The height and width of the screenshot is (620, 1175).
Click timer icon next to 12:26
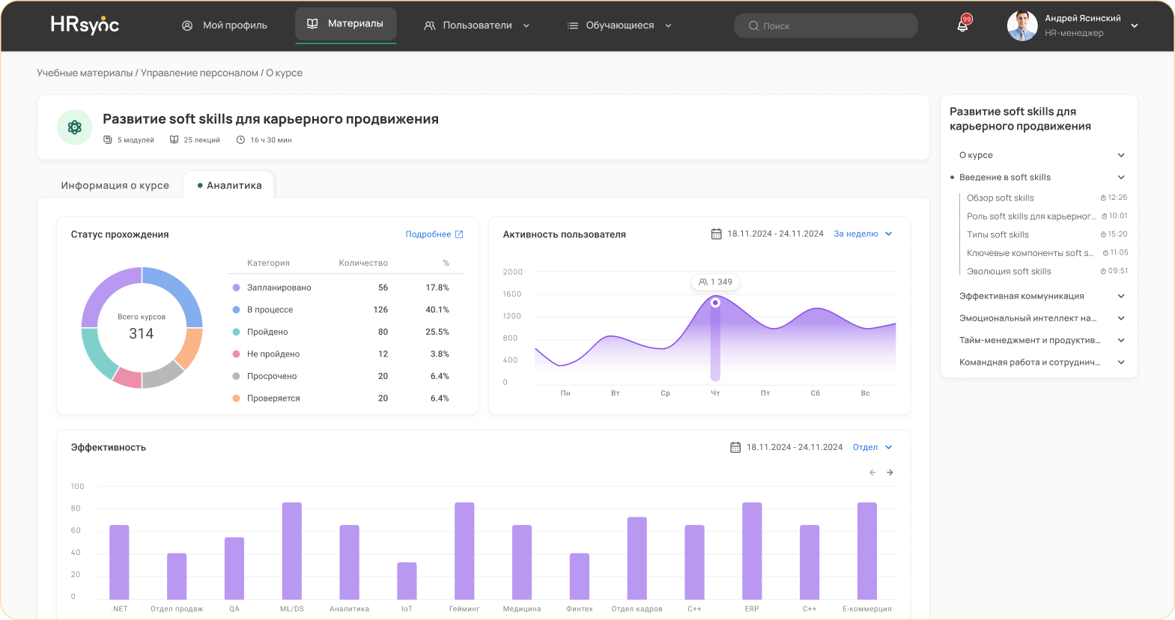point(1103,198)
